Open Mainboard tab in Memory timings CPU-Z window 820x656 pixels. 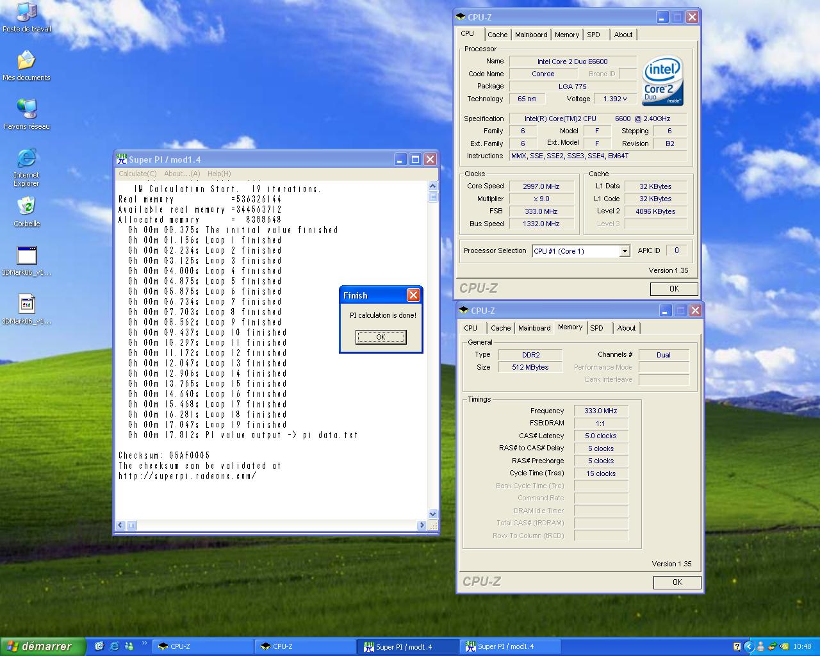coord(534,328)
